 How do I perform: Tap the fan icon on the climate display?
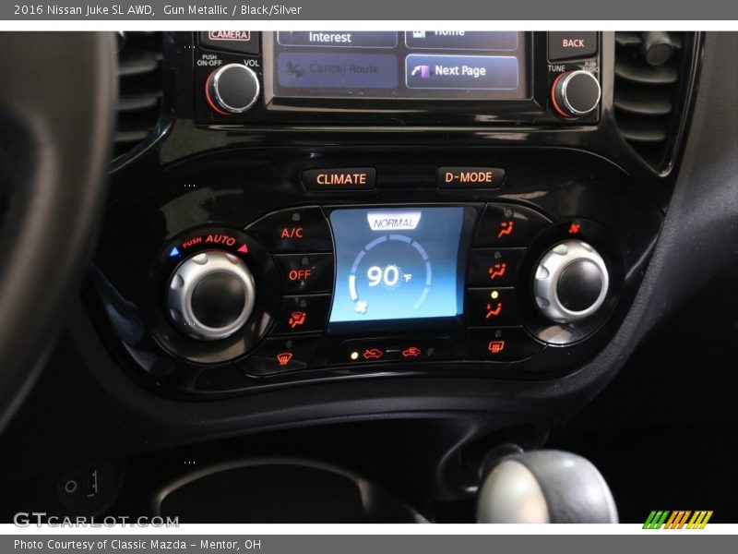[361, 307]
